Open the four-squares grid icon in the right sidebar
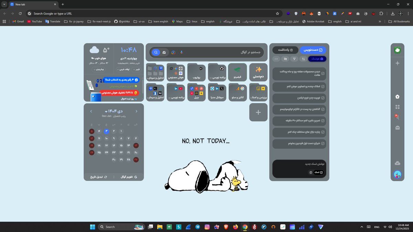Image resolution: width=413 pixels, height=232 pixels. coord(398,107)
